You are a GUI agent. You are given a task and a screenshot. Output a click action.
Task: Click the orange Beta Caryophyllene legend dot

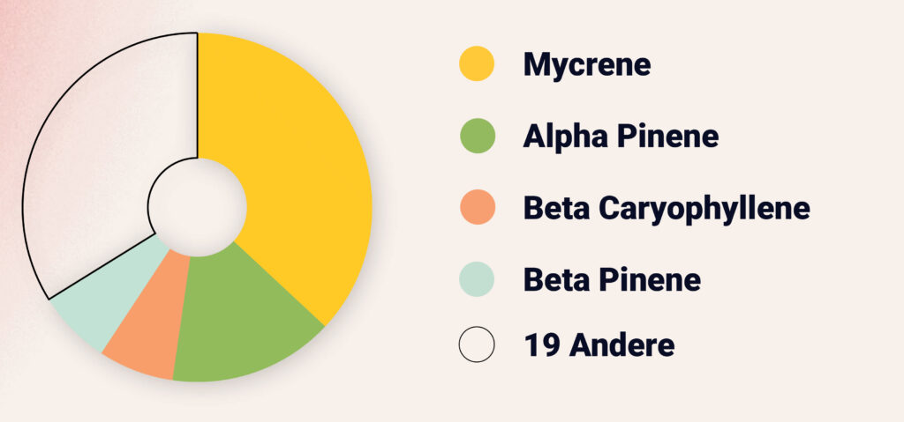tap(477, 208)
